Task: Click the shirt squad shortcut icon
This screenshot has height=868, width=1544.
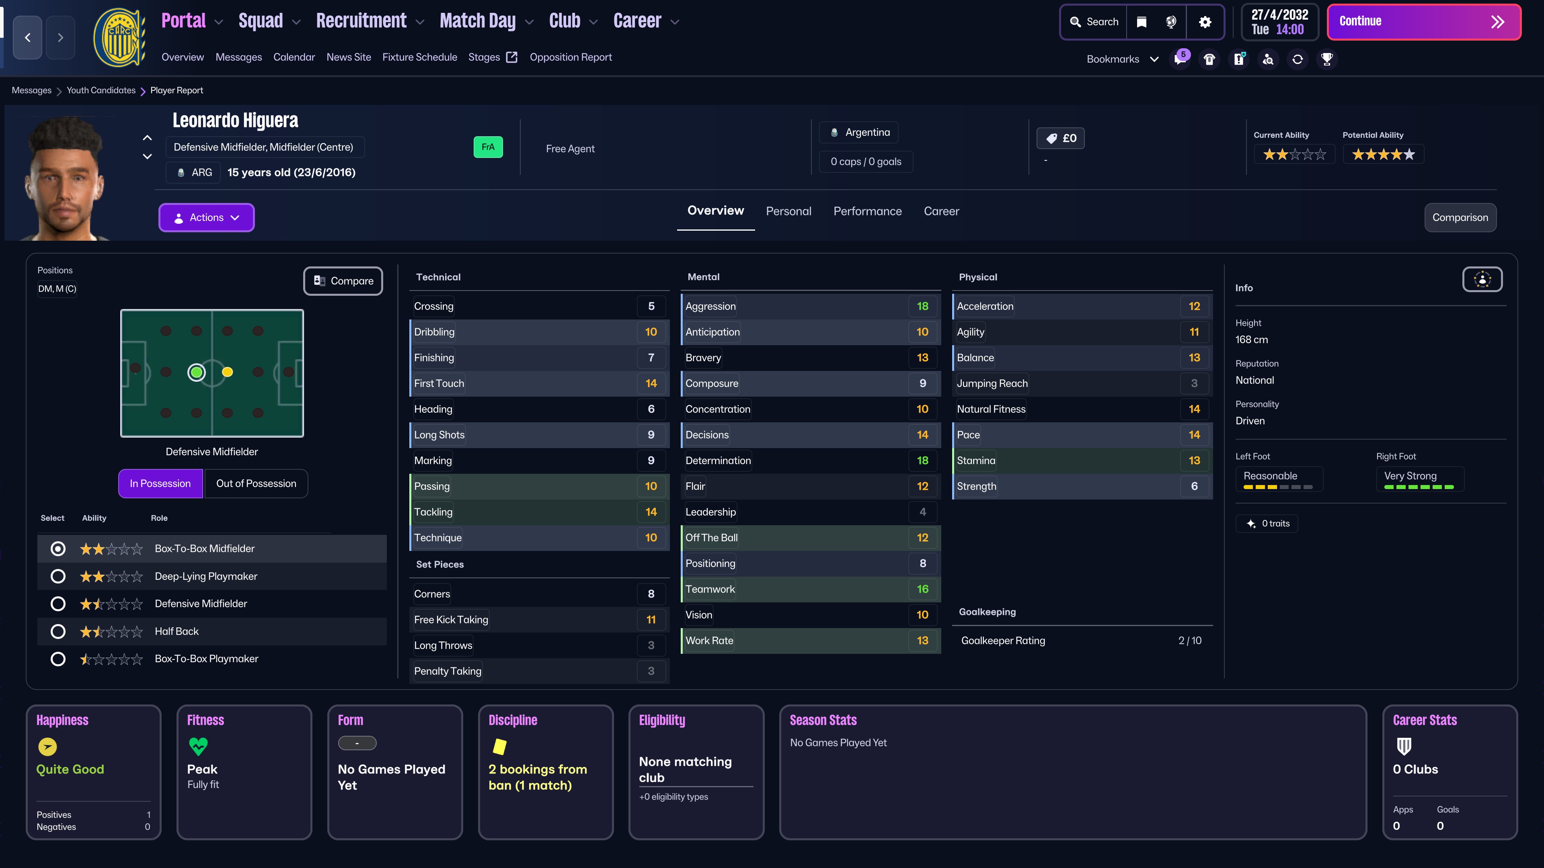Action: tap(1209, 59)
